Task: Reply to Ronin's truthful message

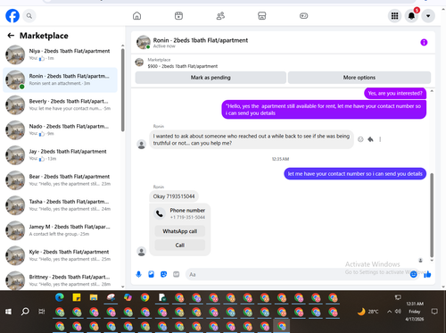Action: click(x=370, y=139)
